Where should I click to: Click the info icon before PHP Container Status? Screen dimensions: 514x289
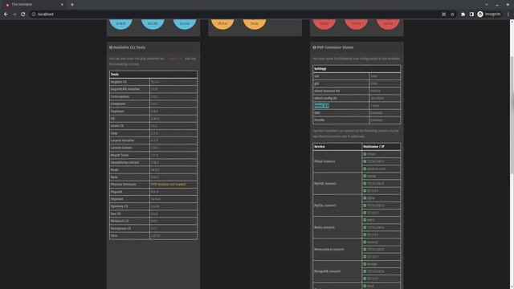(314, 47)
